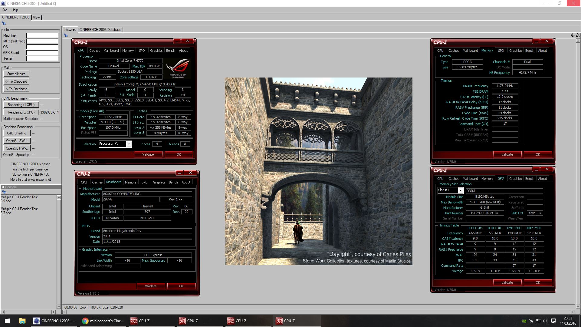Image resolution: width=581 pixels, height=327 pixels.
Task: Run Rendering (x CPU) benchmark
Action: 21,112
